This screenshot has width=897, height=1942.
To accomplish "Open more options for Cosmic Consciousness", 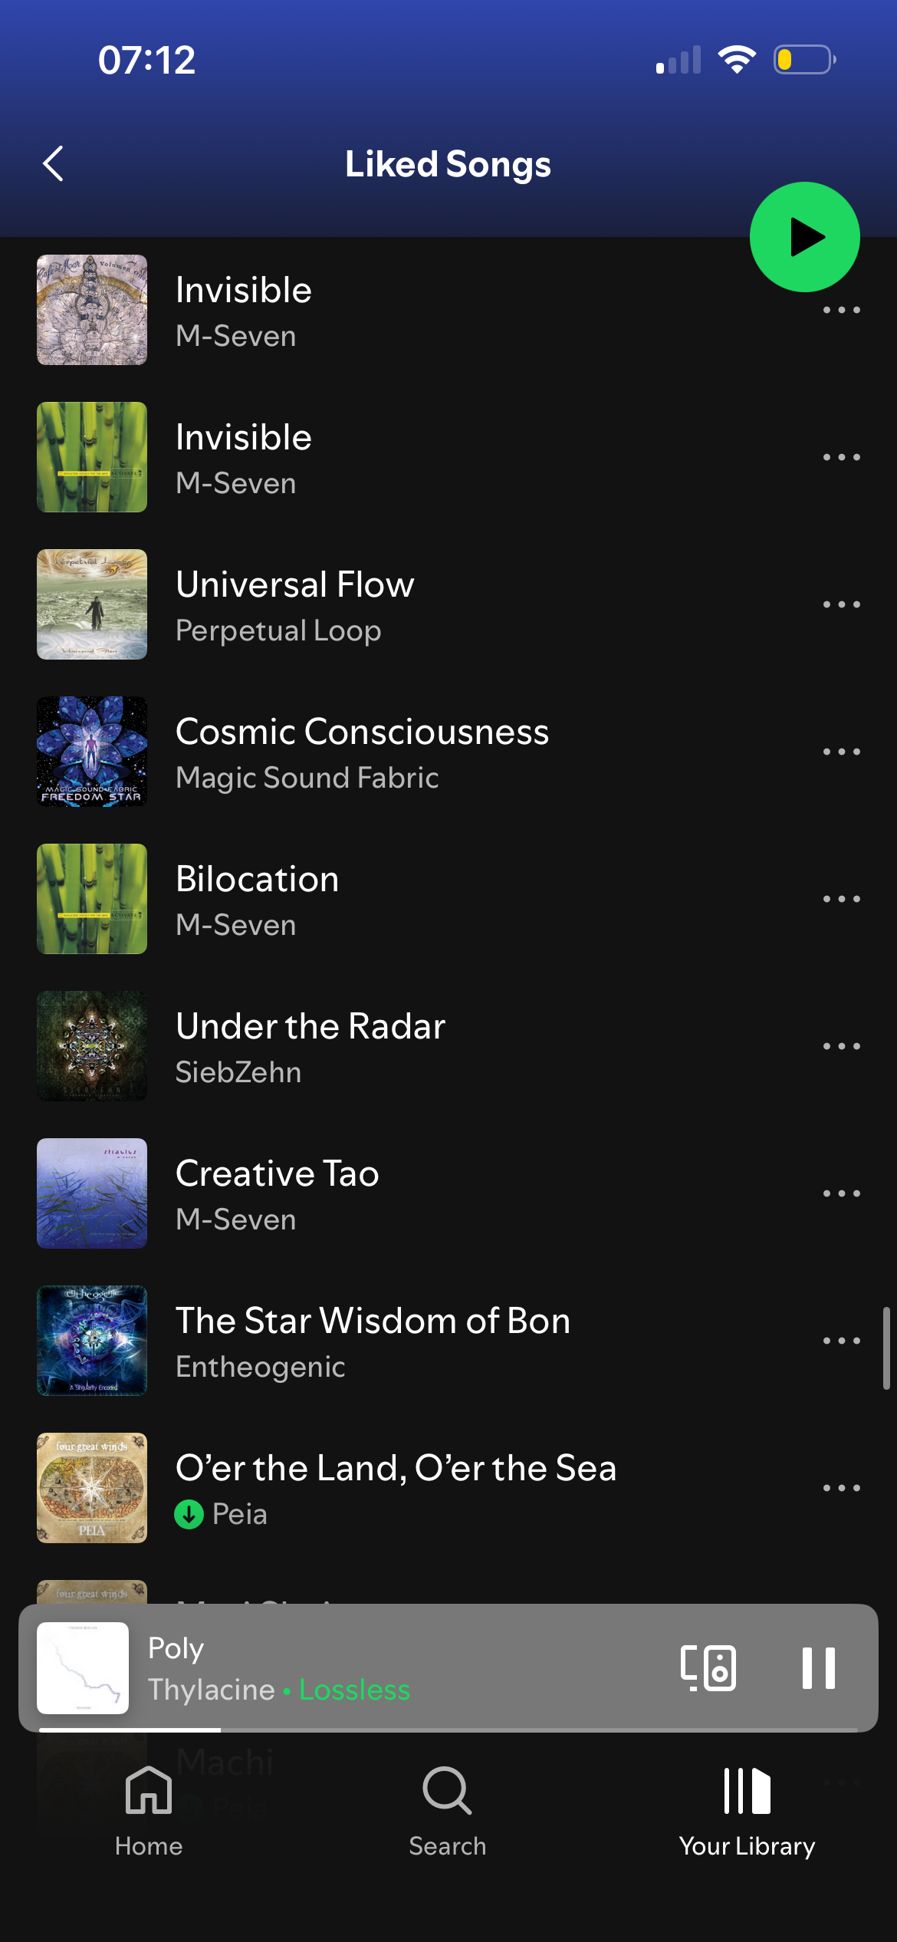I will (x=841, y=752).
